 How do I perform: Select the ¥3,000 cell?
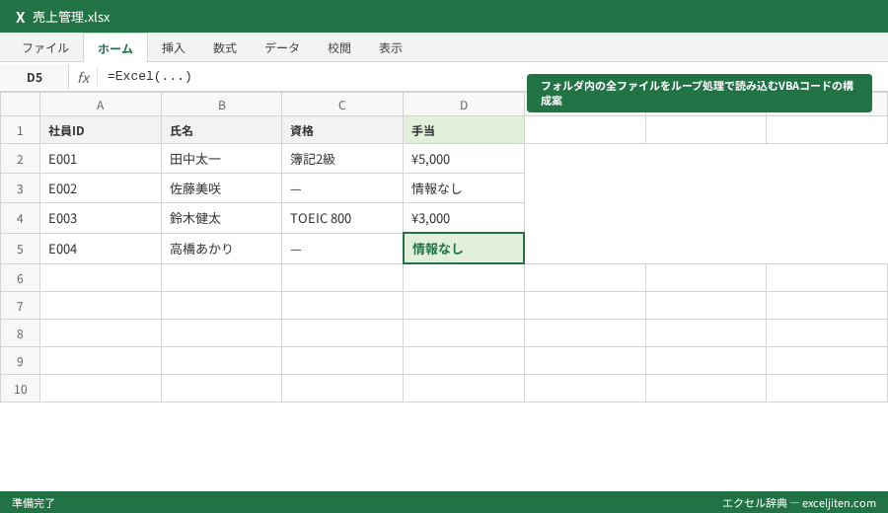point(464,218)
